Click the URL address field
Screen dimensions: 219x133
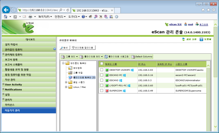[40, 10]
